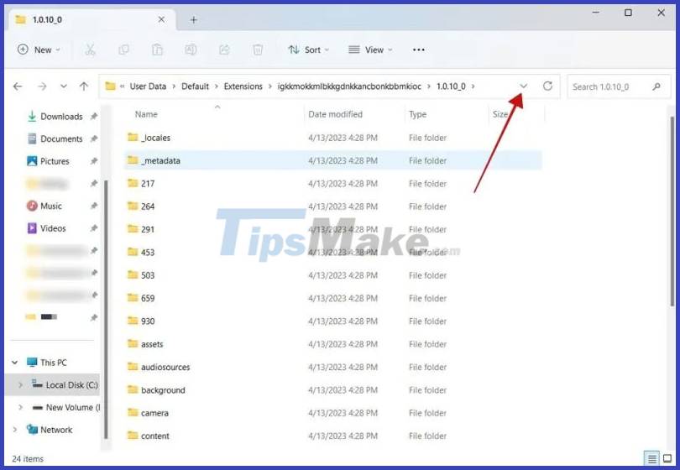This screenshot has width=680, height=470.
Task: Click the Share icon in toolbar
Action: click(x=224, y=50)
